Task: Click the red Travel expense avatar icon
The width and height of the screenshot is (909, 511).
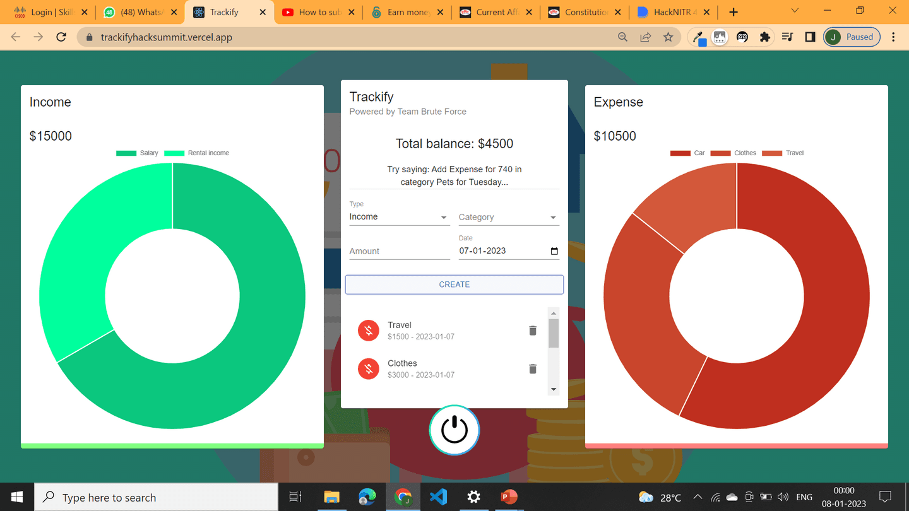Action: tap(368, 331)
